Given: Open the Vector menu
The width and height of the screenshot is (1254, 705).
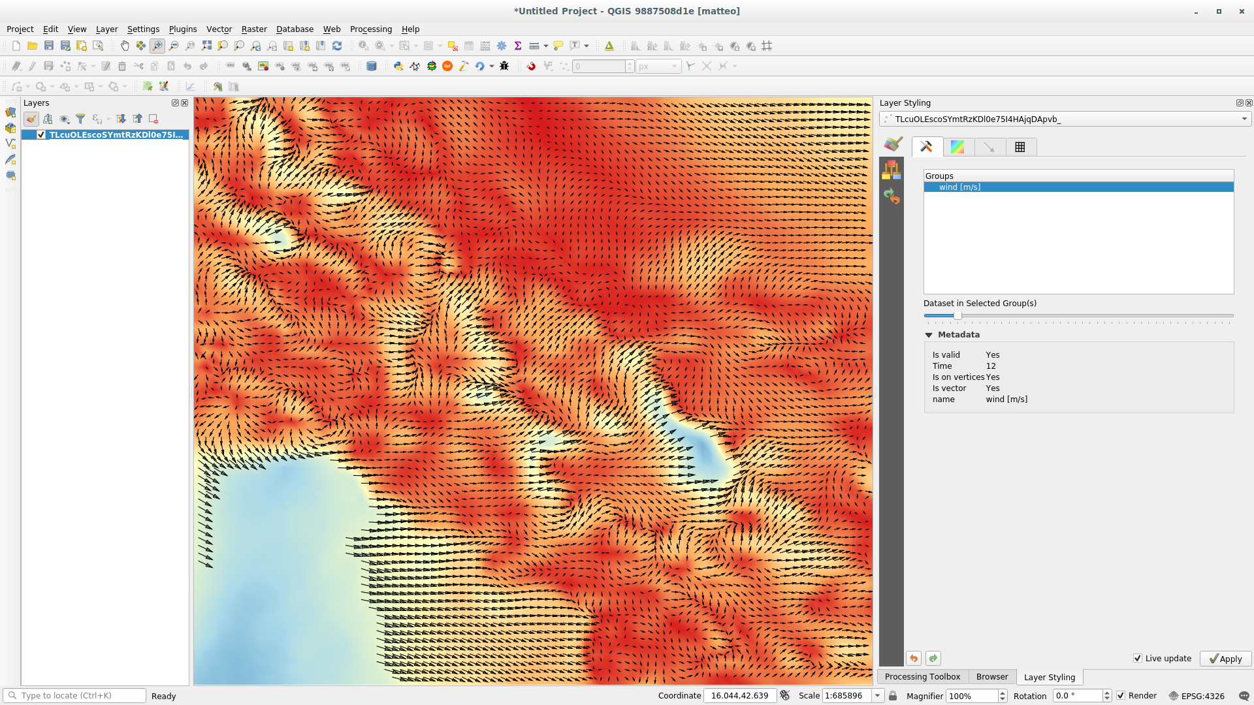Looking at the screenshot, I should coord(219,29).
